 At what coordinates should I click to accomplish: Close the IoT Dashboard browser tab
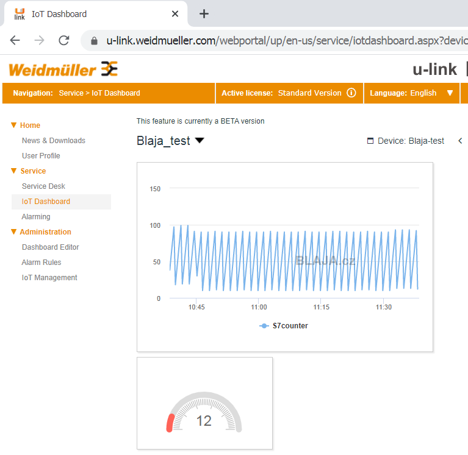(175, 14)
